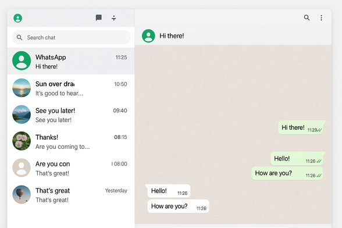Open the That's great chat from Yesterday

71,195
